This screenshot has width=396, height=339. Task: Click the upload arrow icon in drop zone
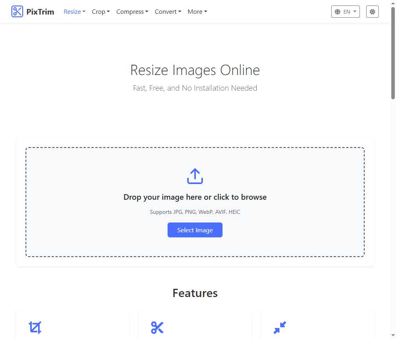(x=195, y=176)
